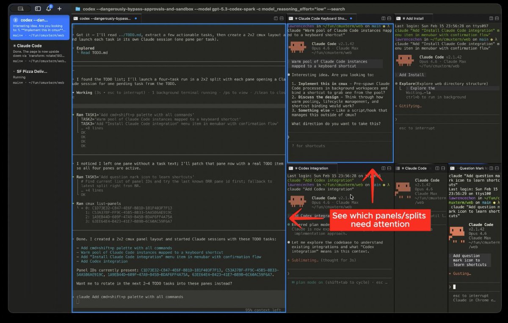The width and height of the screenshot is (508, 323).
Task: Focus the prompt input in the Add Install pane
Action: (447, 119)
